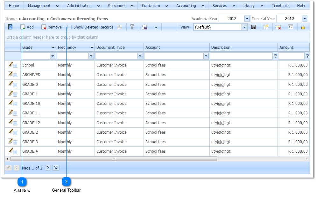316x198 pixels.
Task: Click the delete view icon with the red X
Action: tap(278, 27)
